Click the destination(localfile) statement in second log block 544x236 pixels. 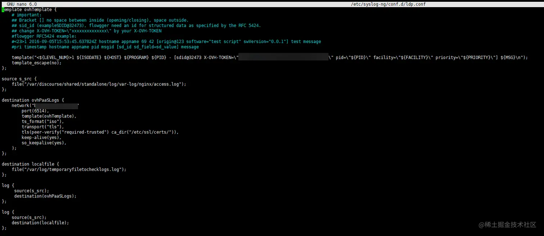point(40,223)
